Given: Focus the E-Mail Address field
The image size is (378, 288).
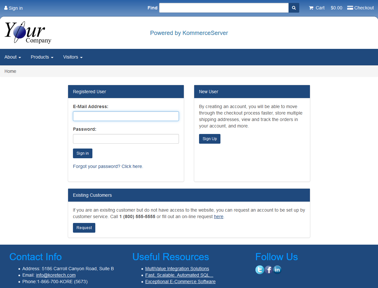Looking at the screenshot, I should 126,116.
